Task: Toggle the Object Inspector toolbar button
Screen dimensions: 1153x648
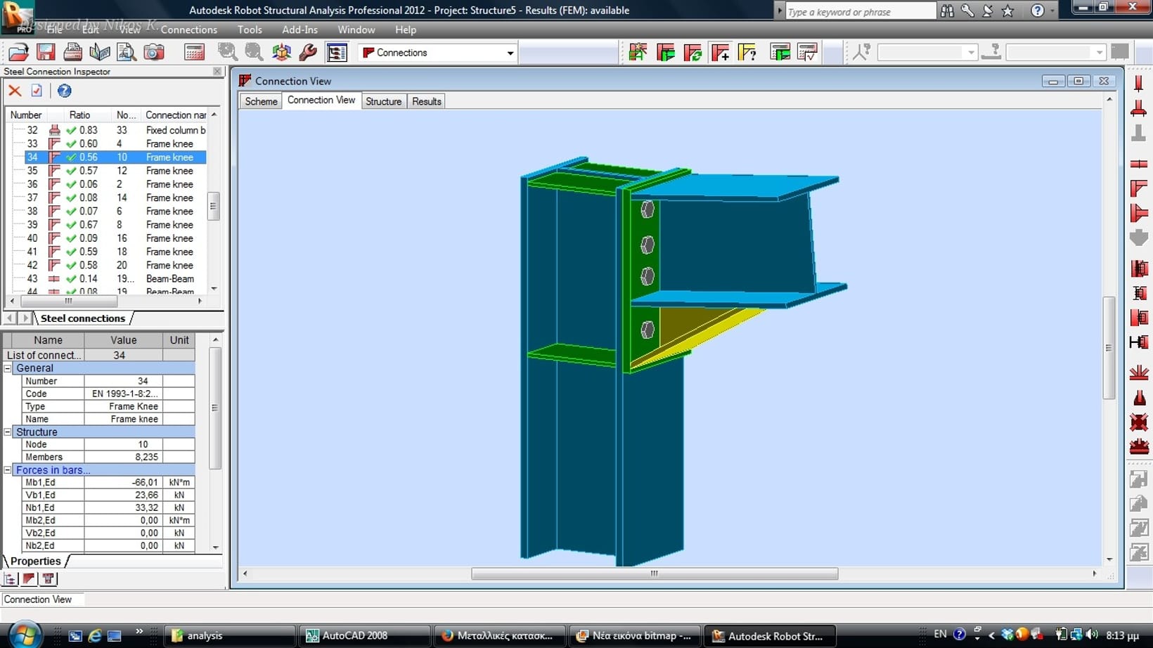Action: (x=337, y=53)
